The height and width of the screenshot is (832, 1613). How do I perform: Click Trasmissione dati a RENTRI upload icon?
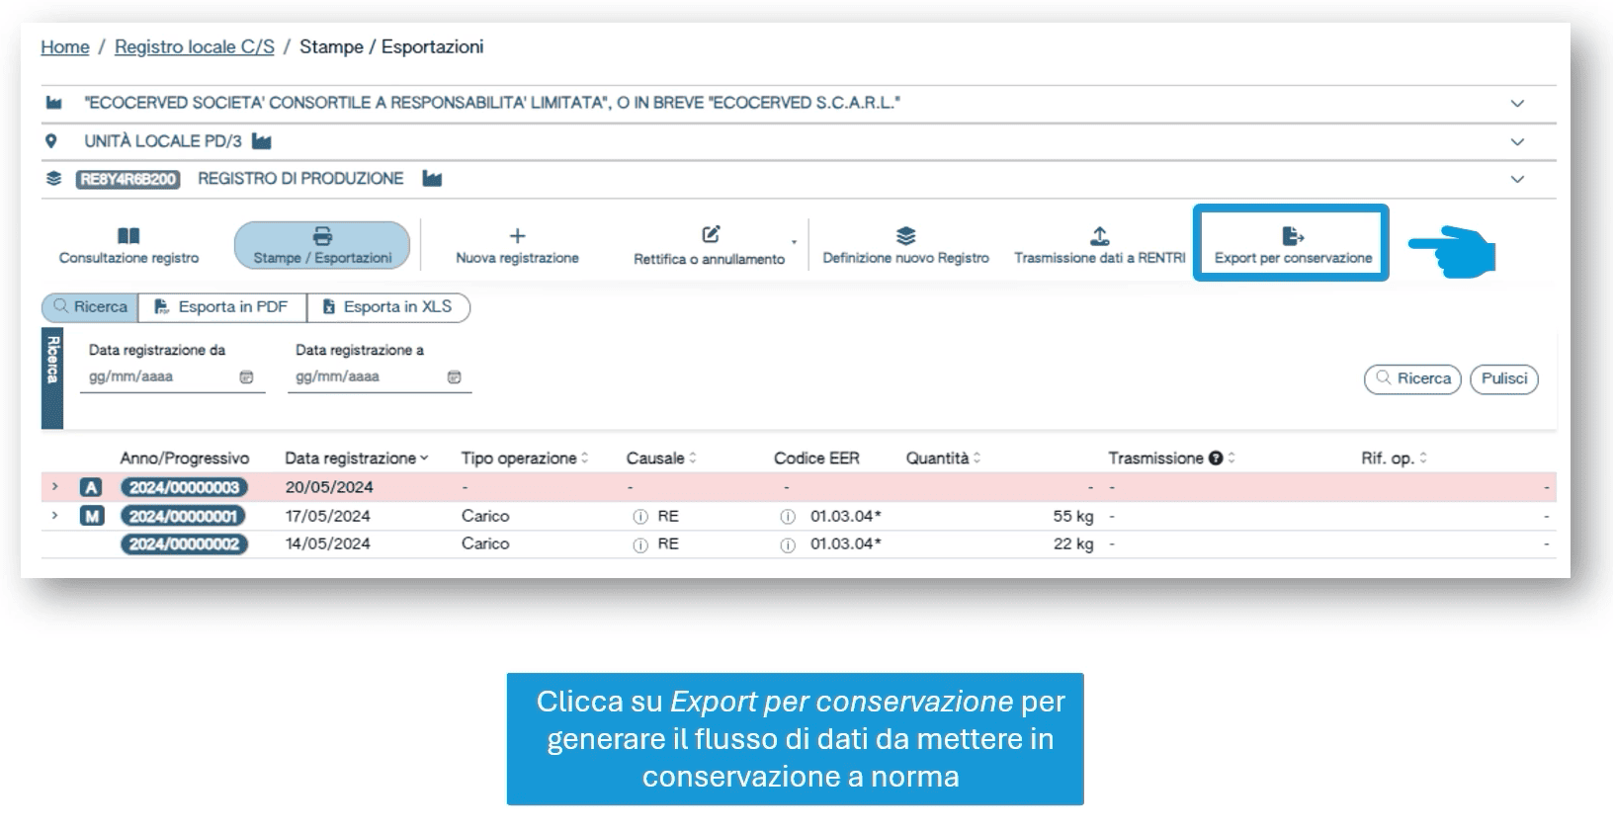pyautogui.click(x=1099, y=236)
